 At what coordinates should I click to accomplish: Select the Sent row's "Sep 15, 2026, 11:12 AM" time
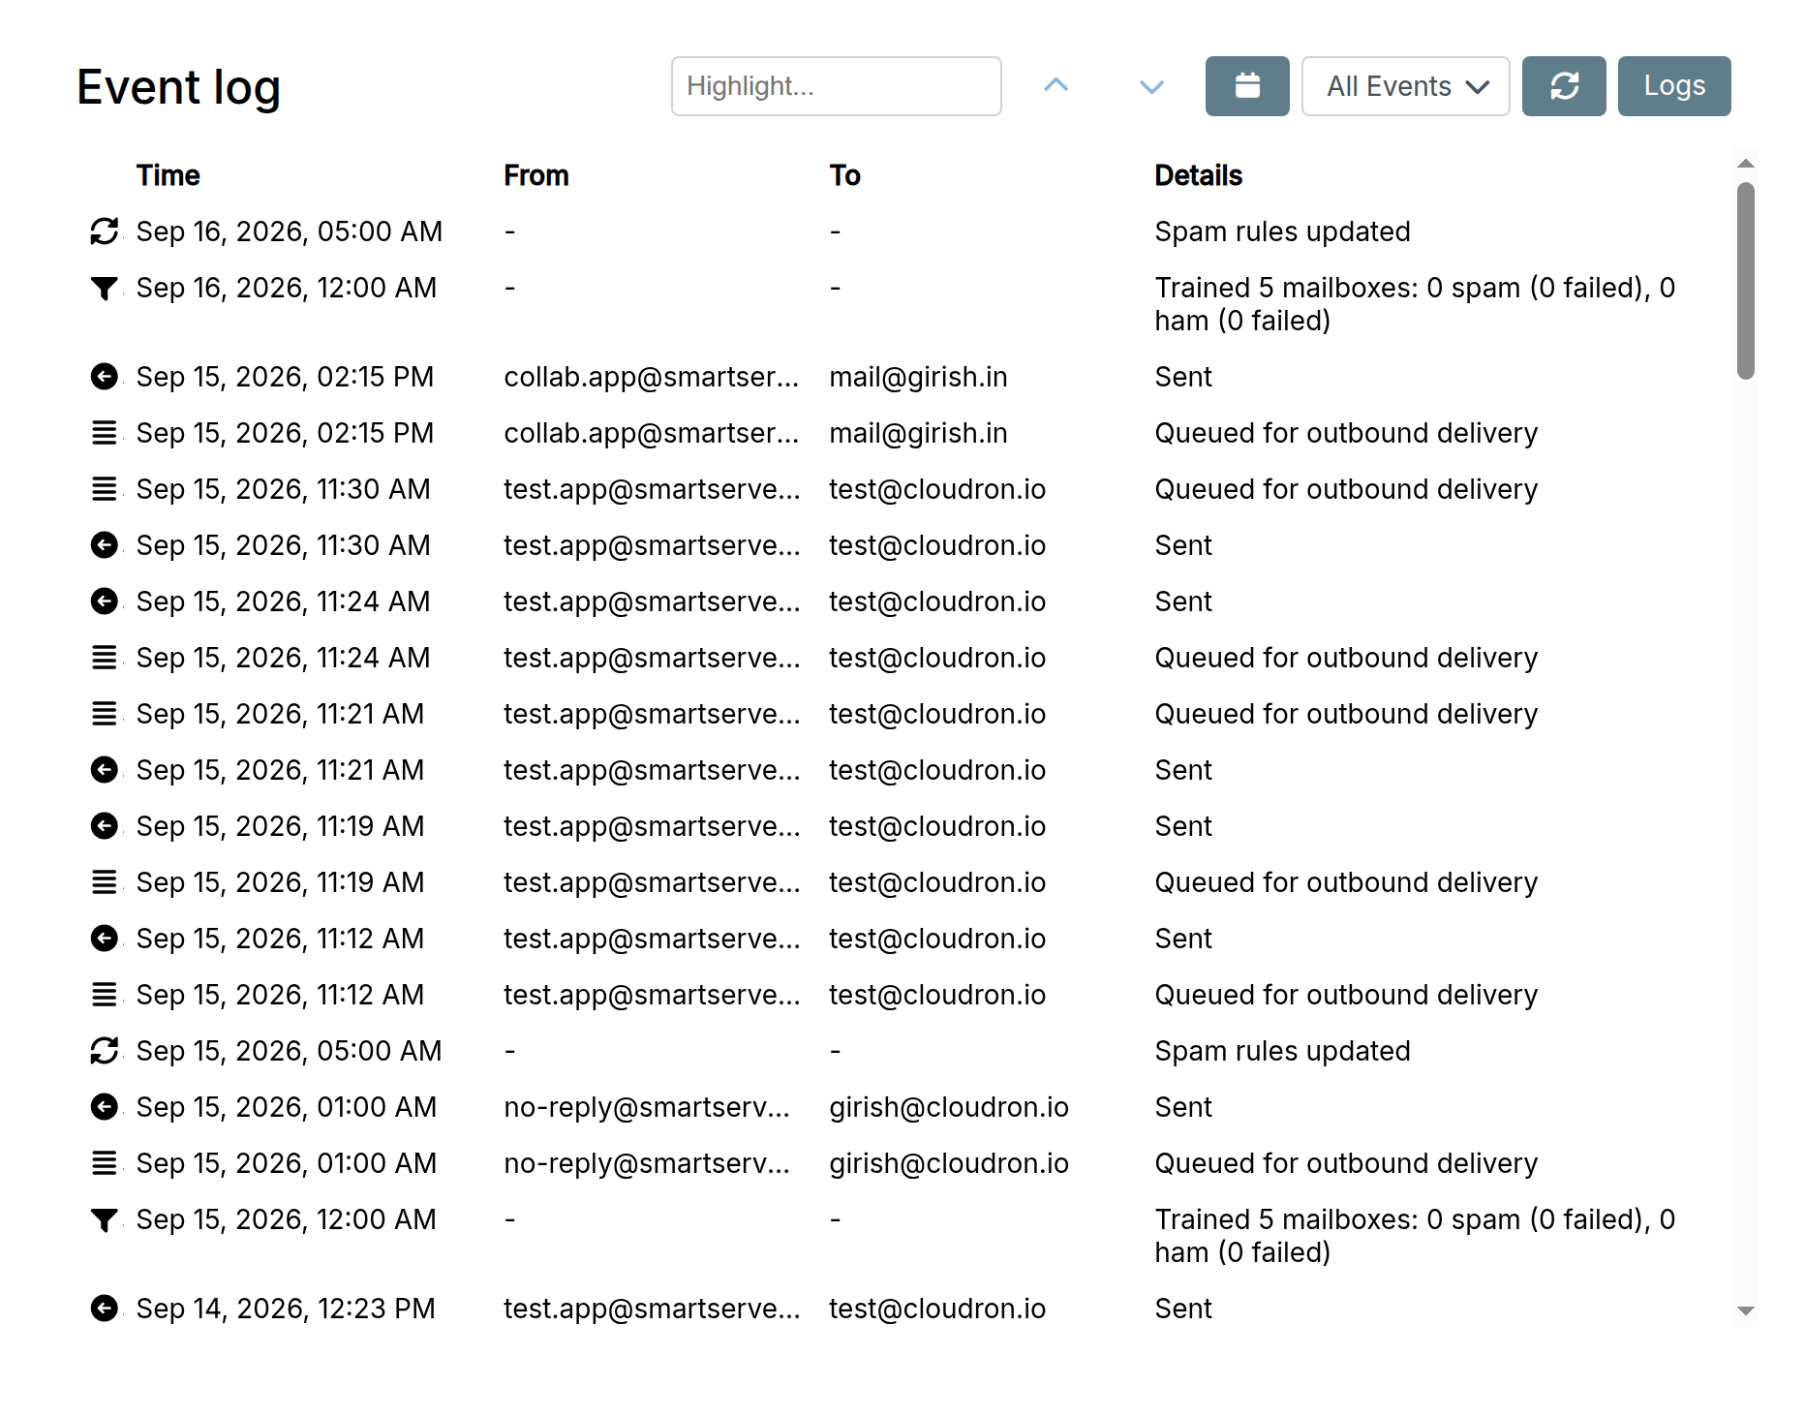(280, 939)
